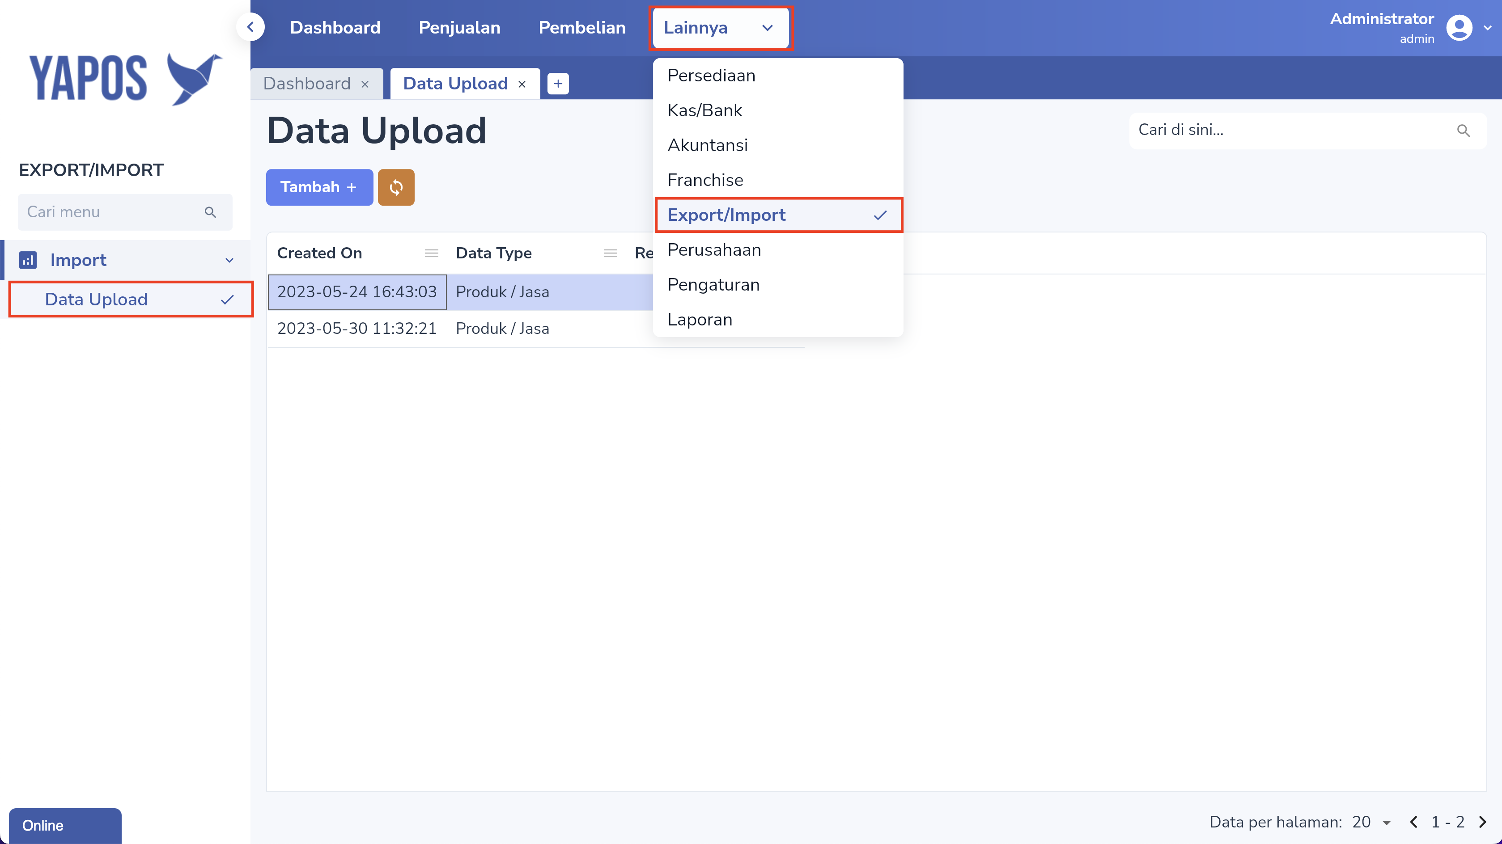Image resolution: width=1502 pixels, height=844 pixels.
Task: Select Persediaan from the dropdown list
Action: click(778, 76)
